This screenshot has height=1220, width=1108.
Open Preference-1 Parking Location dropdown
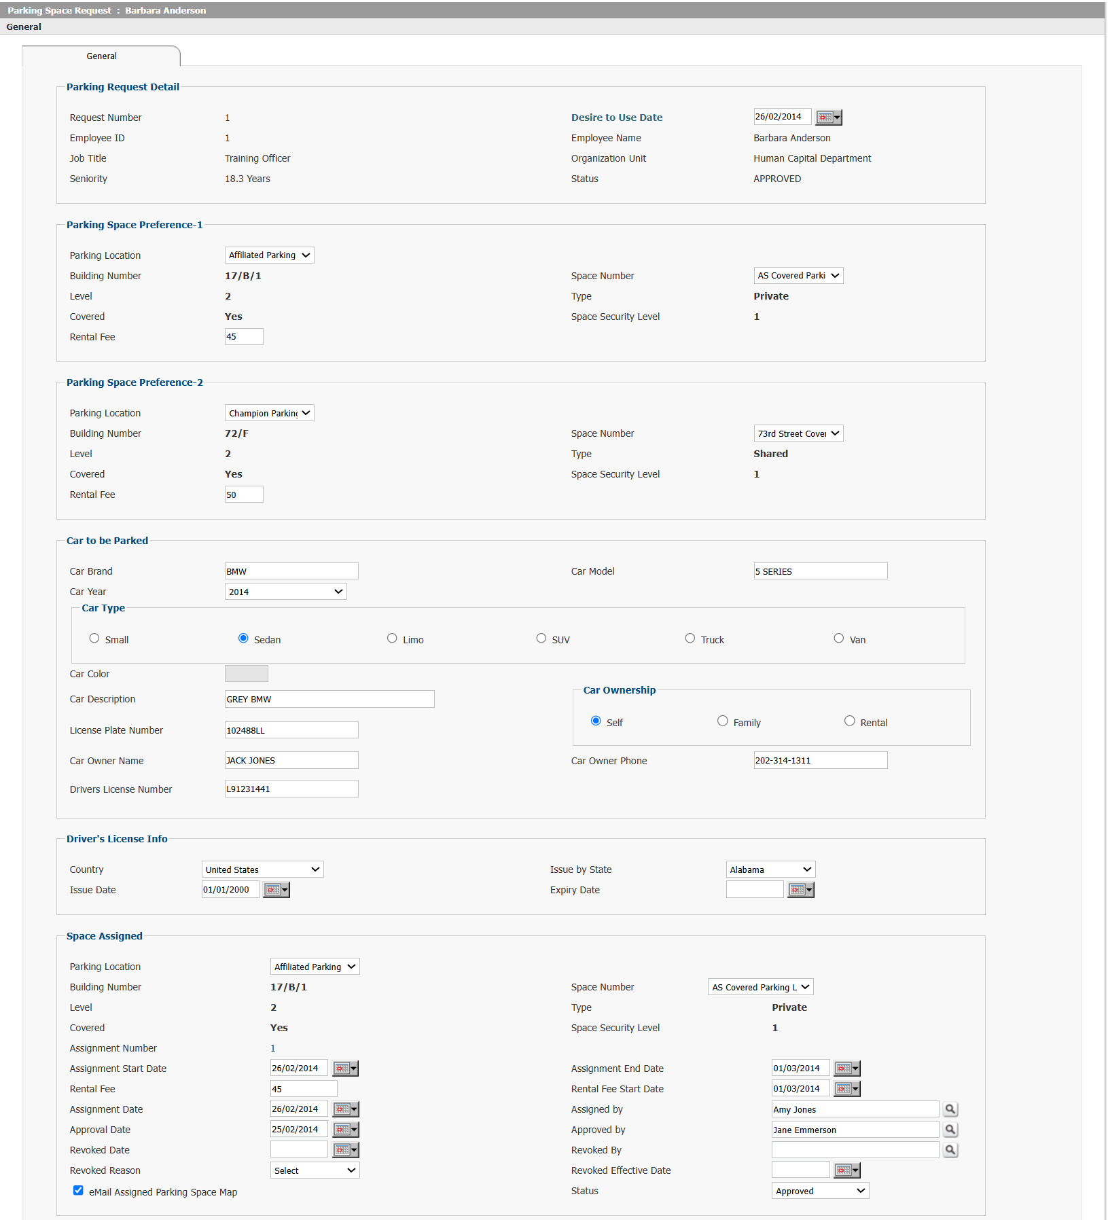coord(270,255)
